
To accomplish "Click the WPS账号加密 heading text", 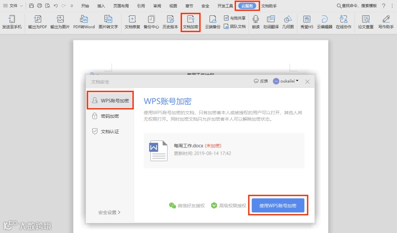I will [168, 101].
